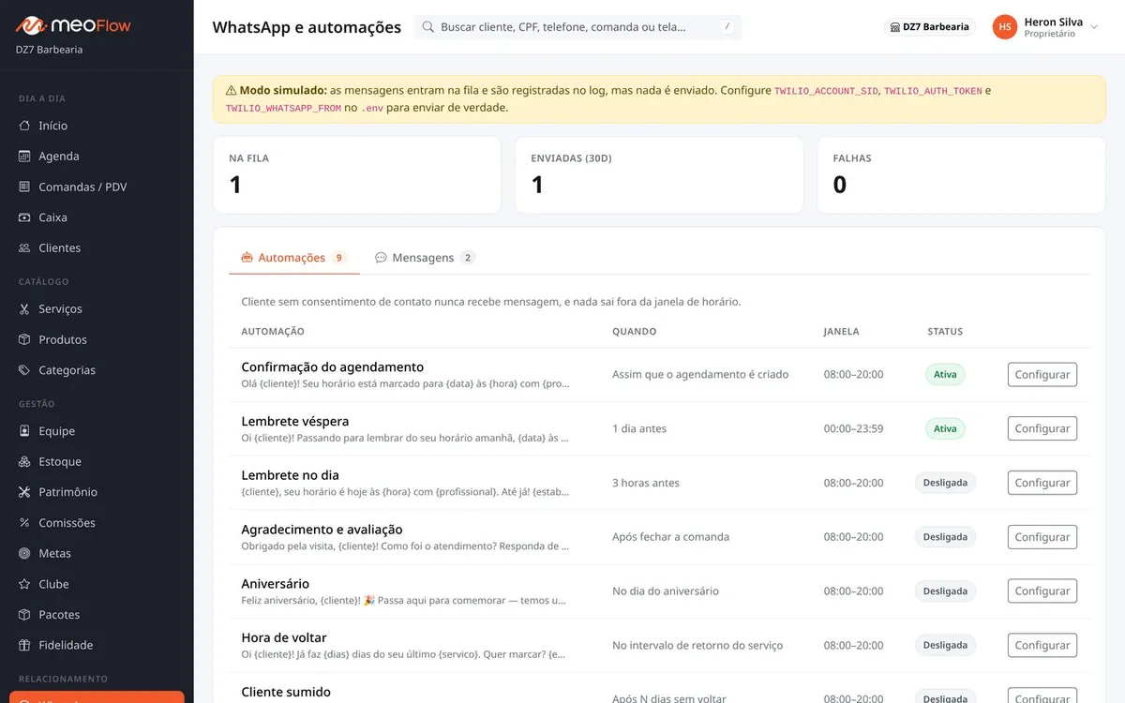Click the Equipe icon in sidebar
This screenshot has height=703, width=1125.
(x=24, y=431)
